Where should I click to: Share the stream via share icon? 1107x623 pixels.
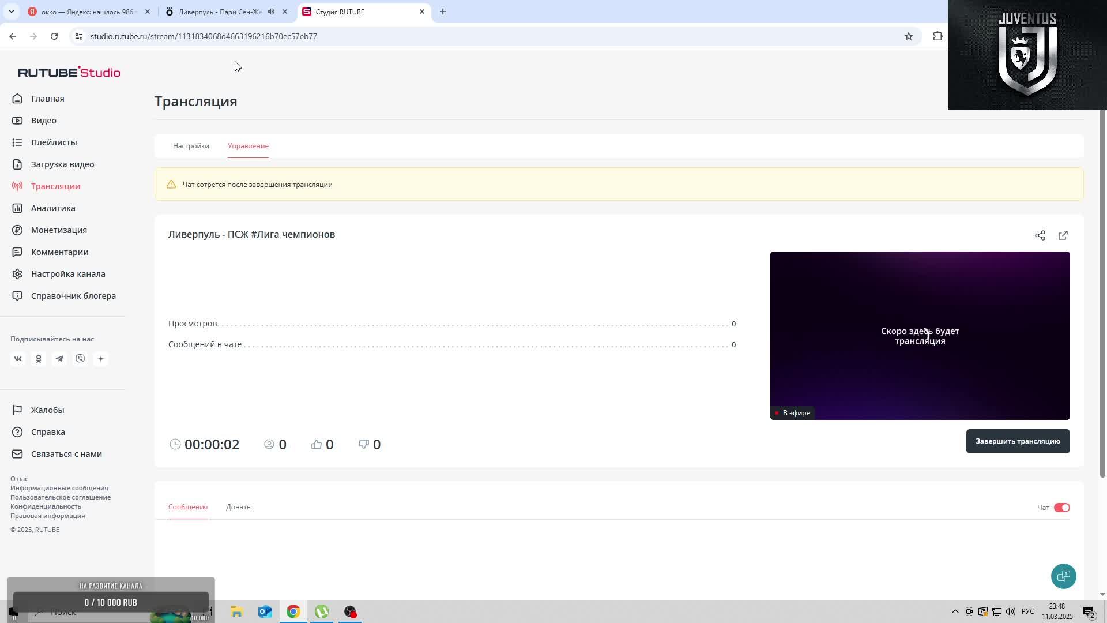click(x=1040, y=235)
